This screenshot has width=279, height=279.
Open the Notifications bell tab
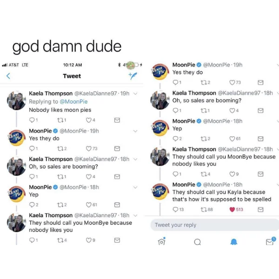(x=234, y=242)
